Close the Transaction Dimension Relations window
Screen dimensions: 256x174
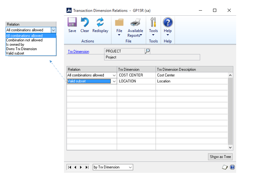[x=229, y=10]
